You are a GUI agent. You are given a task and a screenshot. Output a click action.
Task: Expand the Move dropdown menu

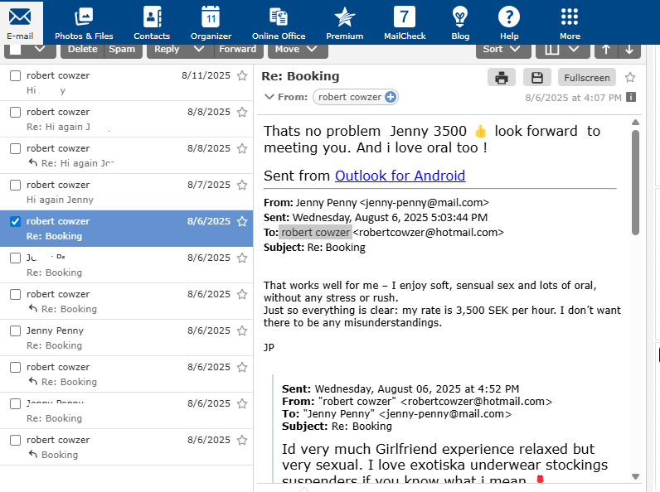click(x=297, y=49)
